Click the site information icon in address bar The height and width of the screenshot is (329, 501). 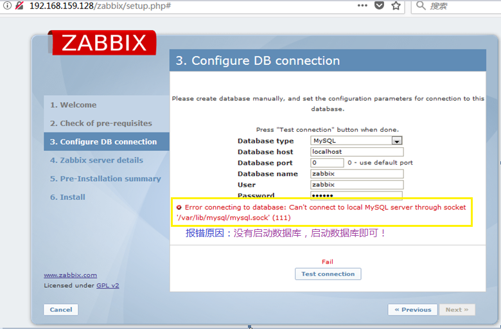pyautogui.click(x=6, y=6)
